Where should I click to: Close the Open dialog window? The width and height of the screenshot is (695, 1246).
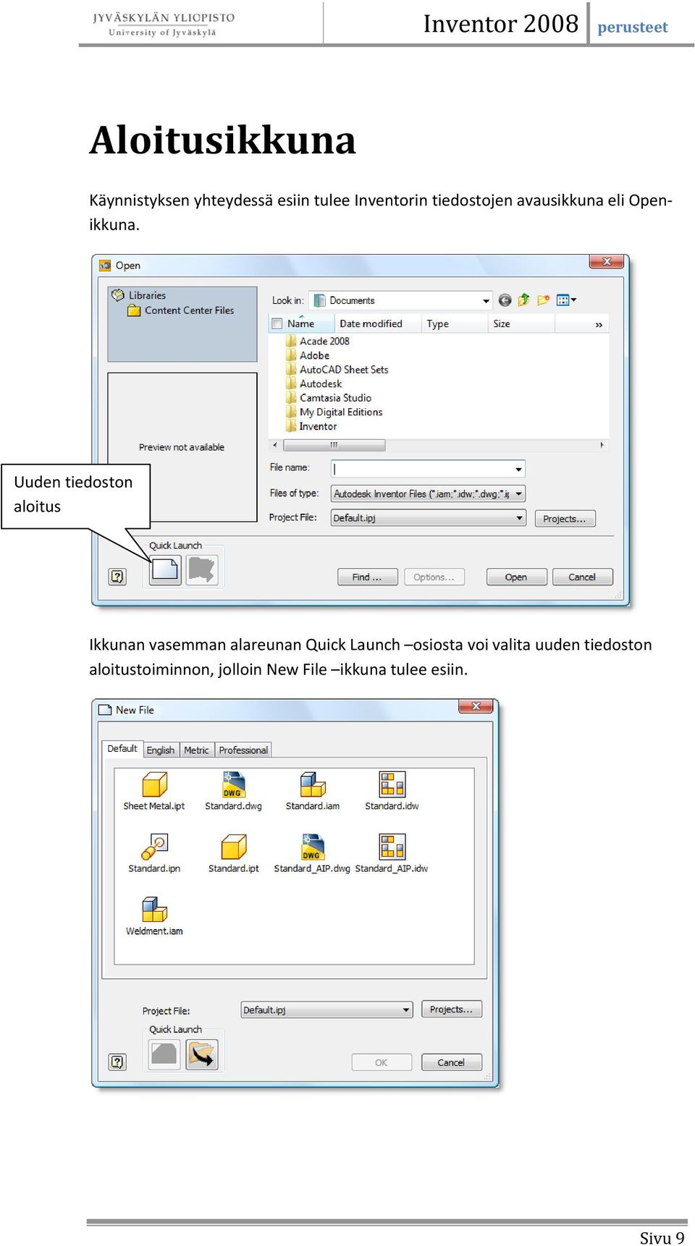click(x=607, y=261)
